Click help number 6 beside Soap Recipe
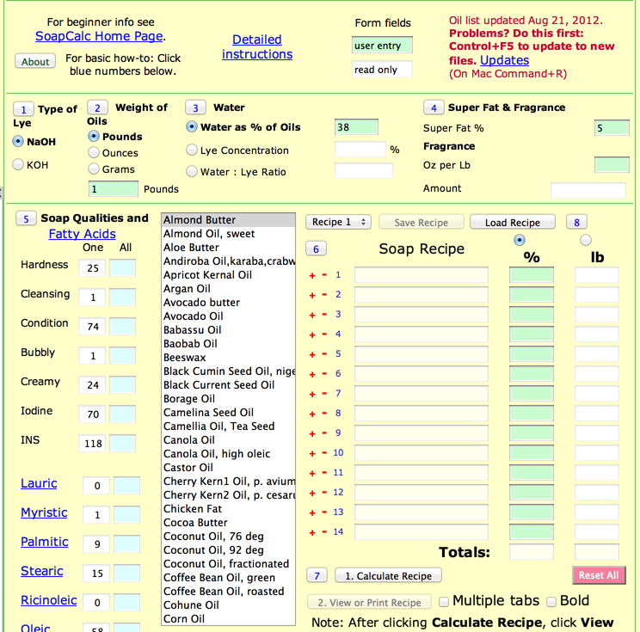This screenshot has height=632, width=640. point(316,249)
